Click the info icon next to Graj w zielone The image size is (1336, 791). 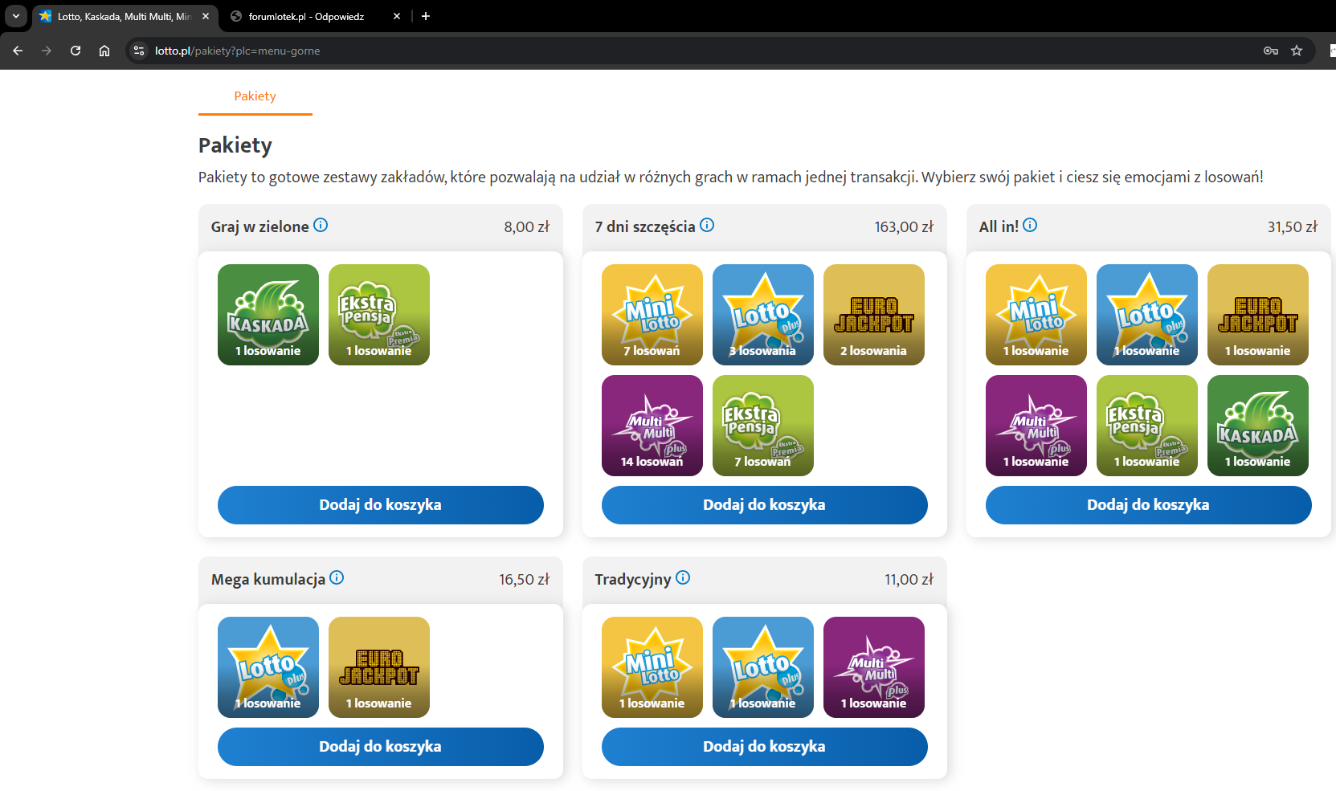click(x=321, y=226)
